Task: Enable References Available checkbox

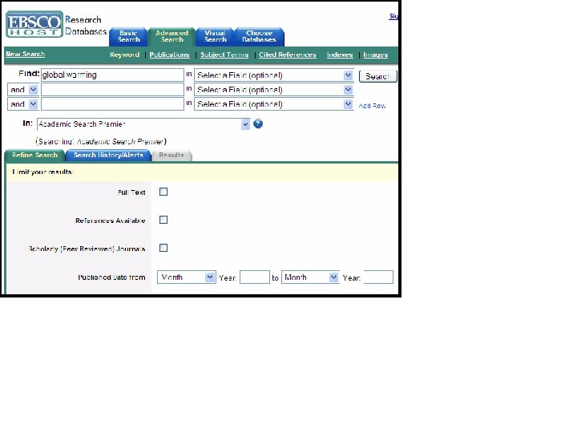Action: [x=163, y=220]
